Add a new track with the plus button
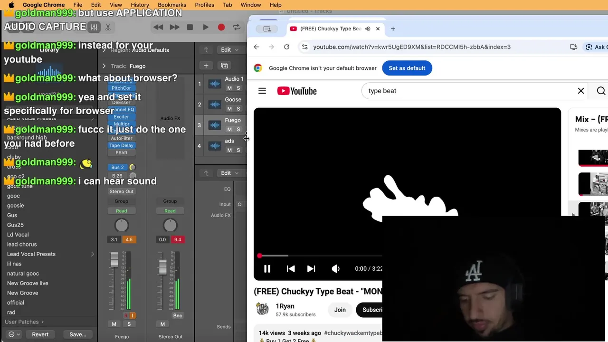608x342 pixels. 206,66
